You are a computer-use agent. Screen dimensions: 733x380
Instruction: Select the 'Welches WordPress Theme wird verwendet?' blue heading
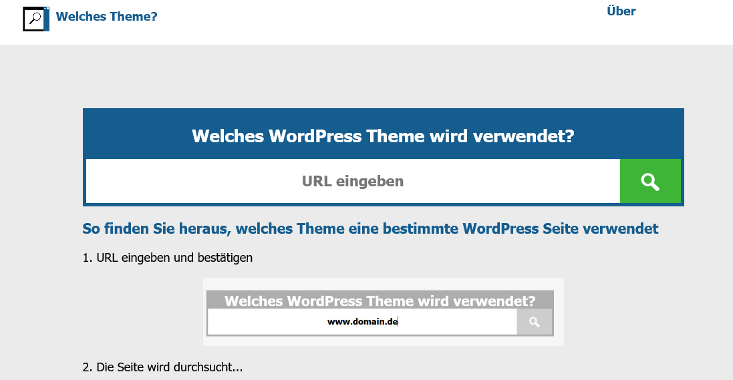tap(383, 136)
